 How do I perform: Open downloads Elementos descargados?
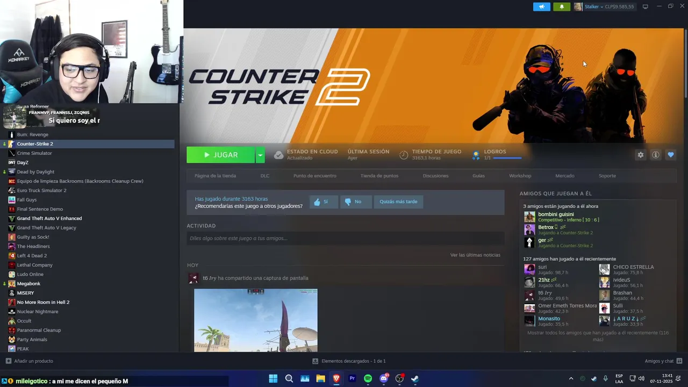[x=349, y=361]
